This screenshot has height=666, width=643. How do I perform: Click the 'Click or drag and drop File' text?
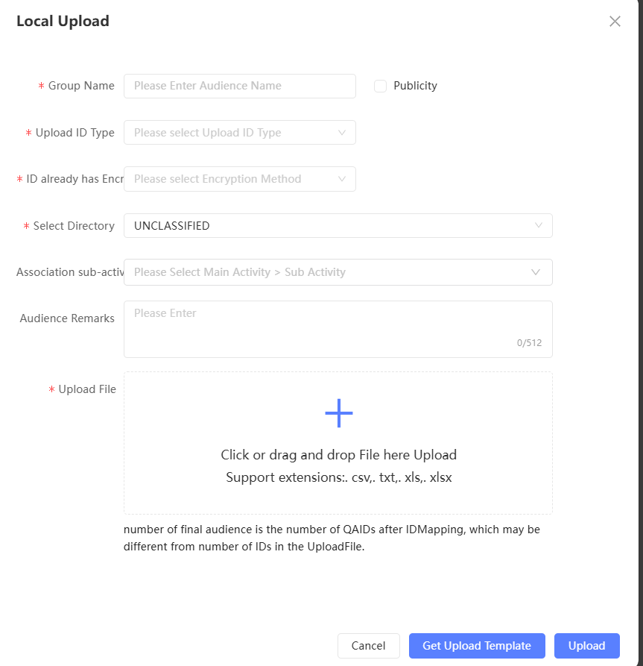(338, 455)
